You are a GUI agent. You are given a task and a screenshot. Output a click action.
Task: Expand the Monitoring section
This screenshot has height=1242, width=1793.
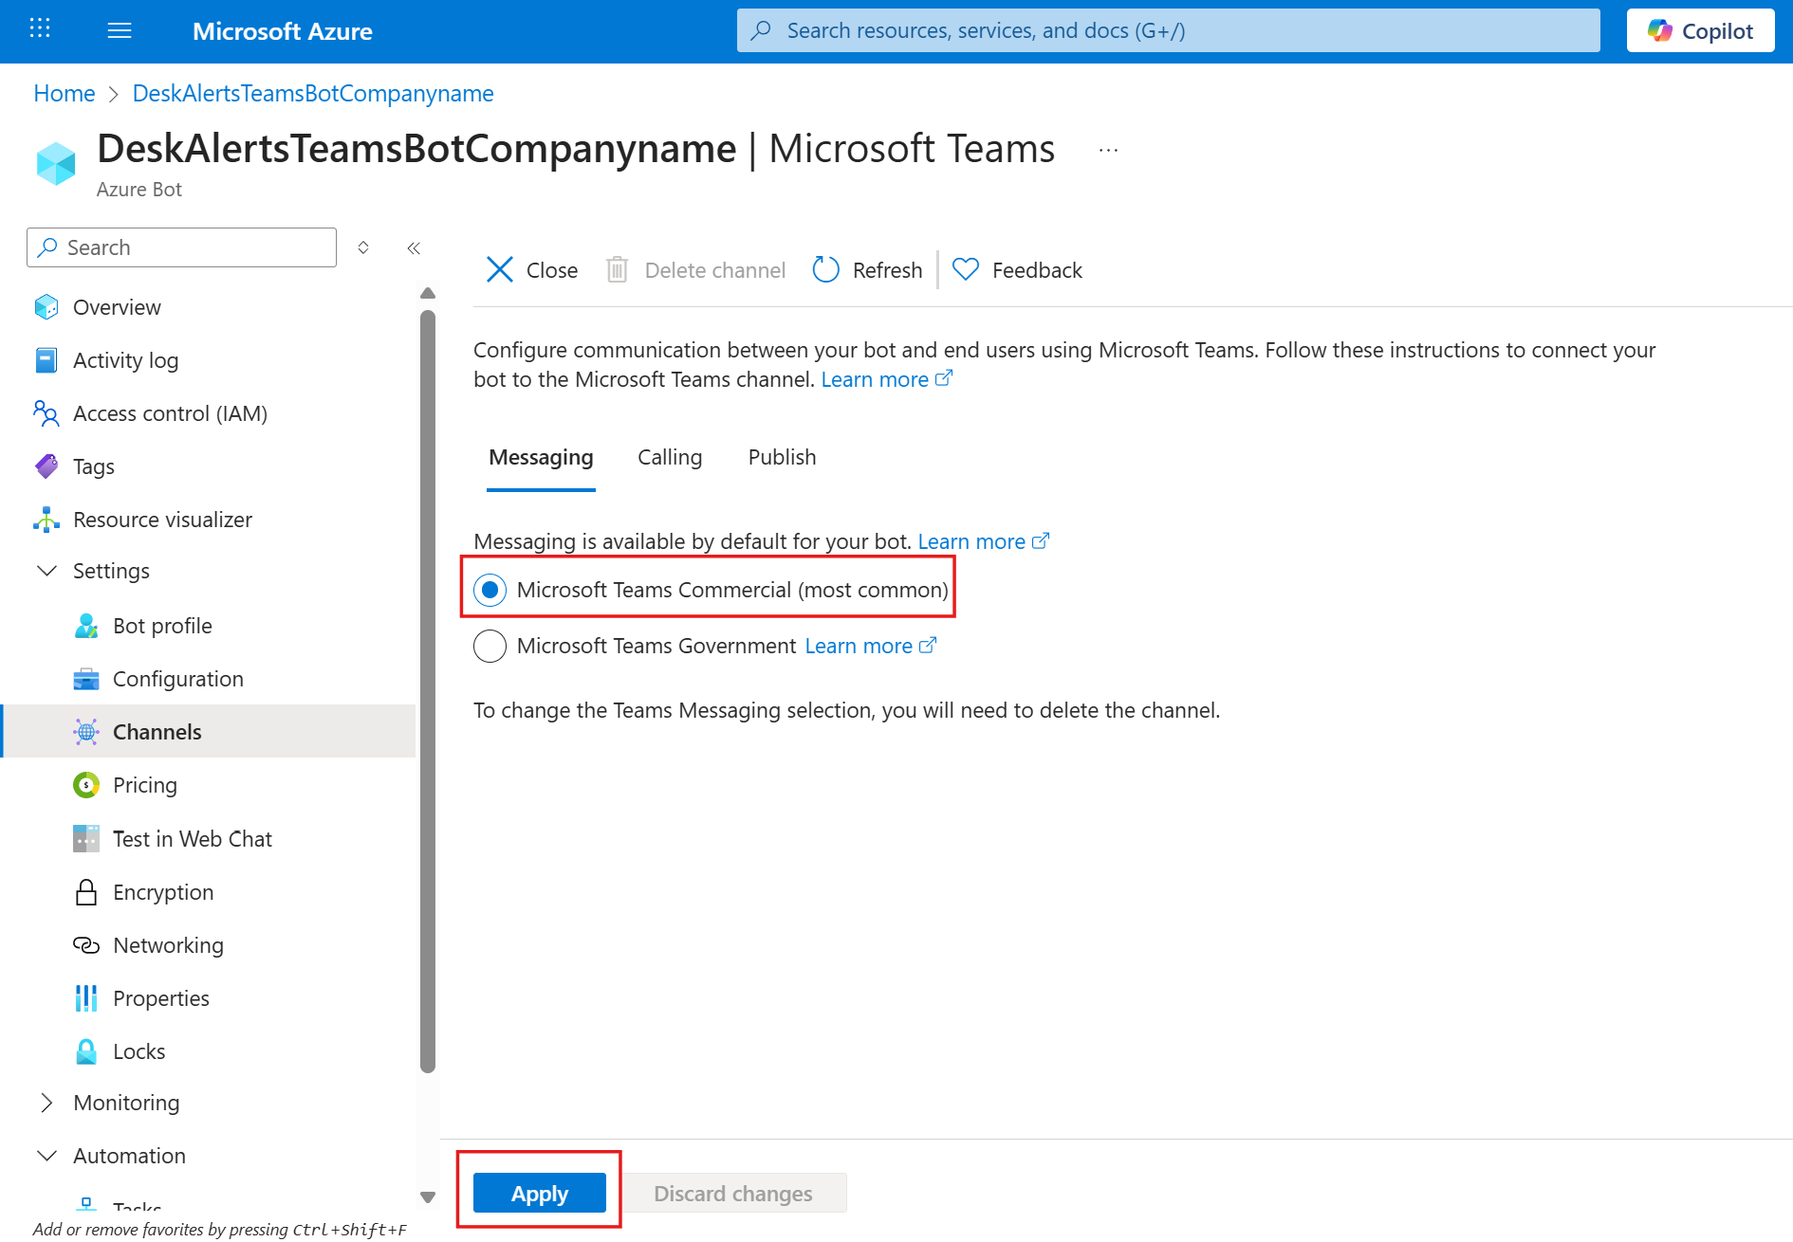click(46, 1103)
